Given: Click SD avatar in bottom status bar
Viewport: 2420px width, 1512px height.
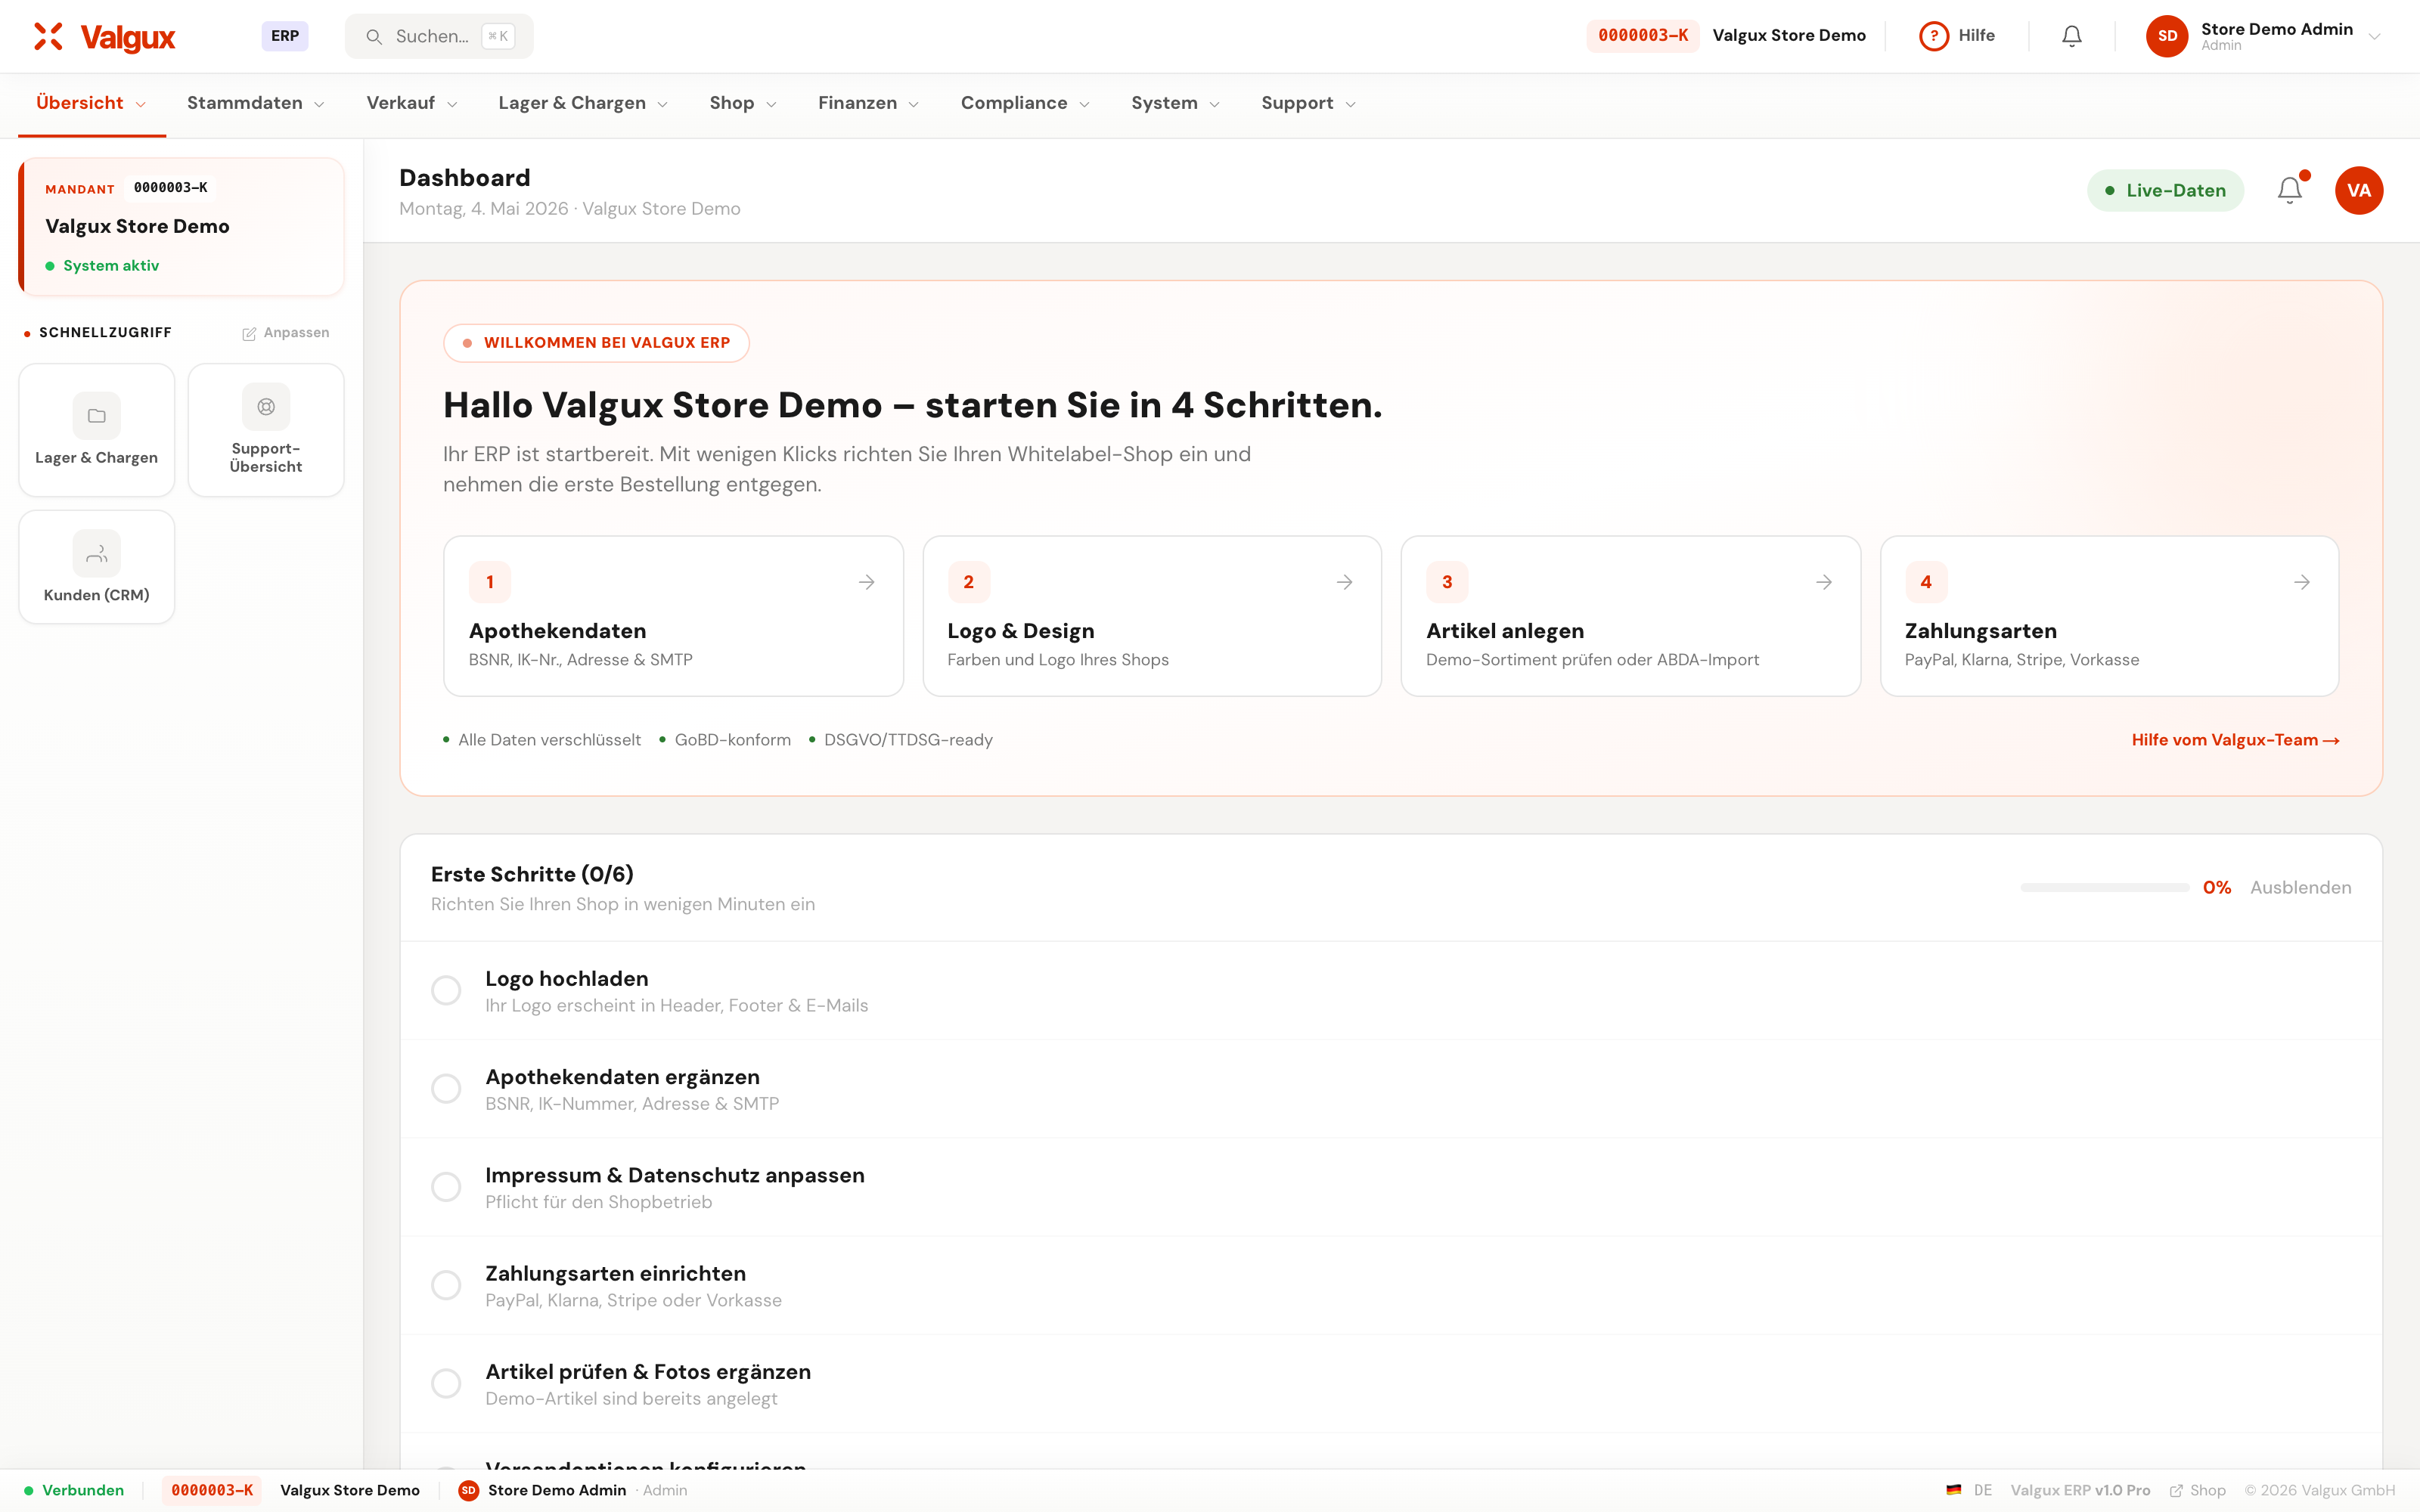Looking at the screenshot, I should click(468, 1490).
